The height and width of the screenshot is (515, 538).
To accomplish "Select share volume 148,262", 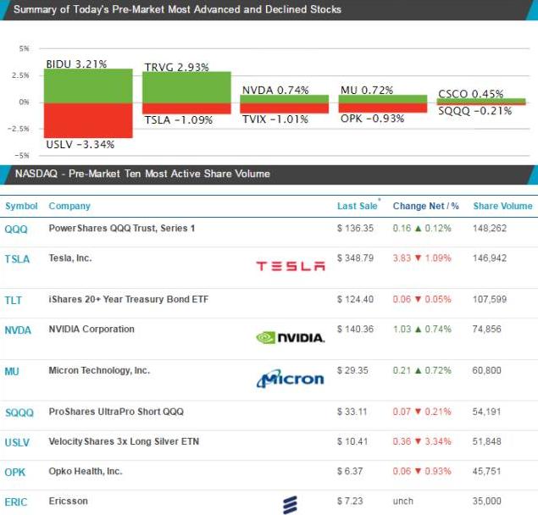I will pyautogui.click(x=490, y=228).
